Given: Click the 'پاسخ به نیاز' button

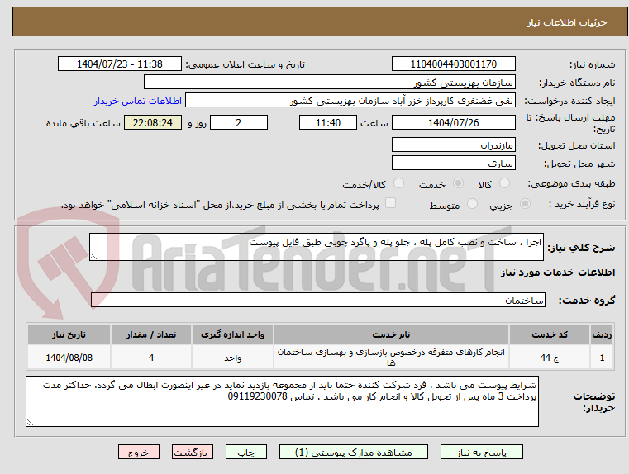Looking at the screenshot, I should 481,452.
